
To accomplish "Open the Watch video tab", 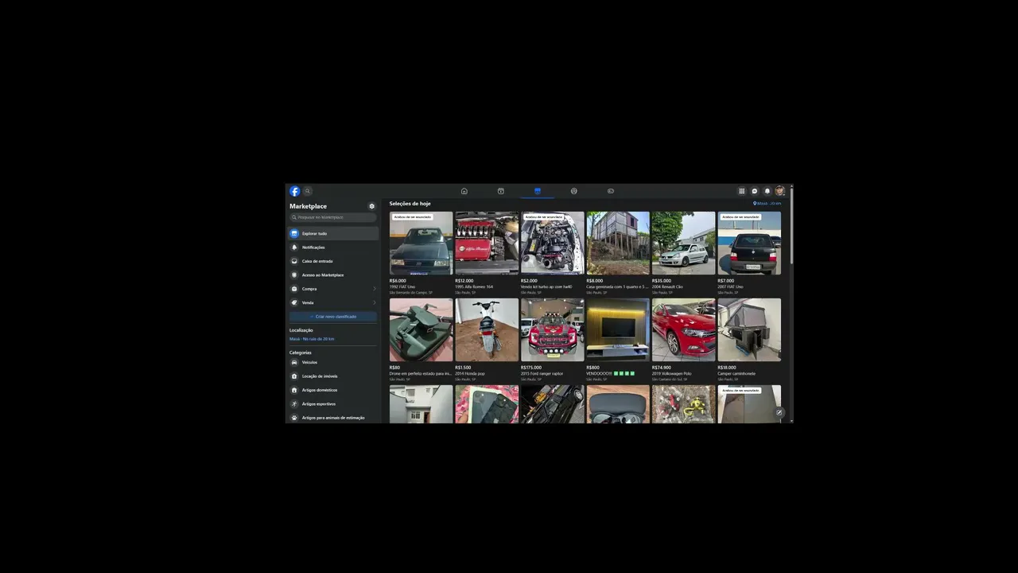I will (501, 191).
